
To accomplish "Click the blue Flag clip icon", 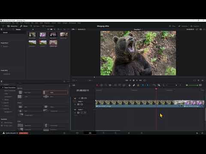I will point(143,85).
